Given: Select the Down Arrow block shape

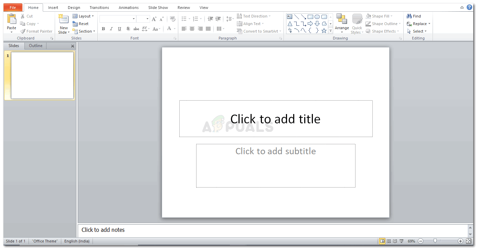Looking at the screenshot, I should point(317,24).
